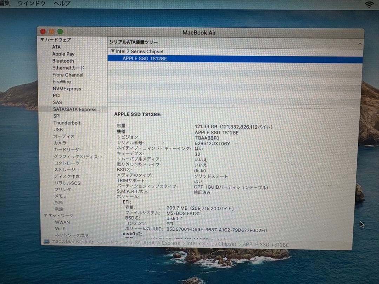Select パラレルSCSI in the sidebar
379x284 pixels.
point(68,183)
